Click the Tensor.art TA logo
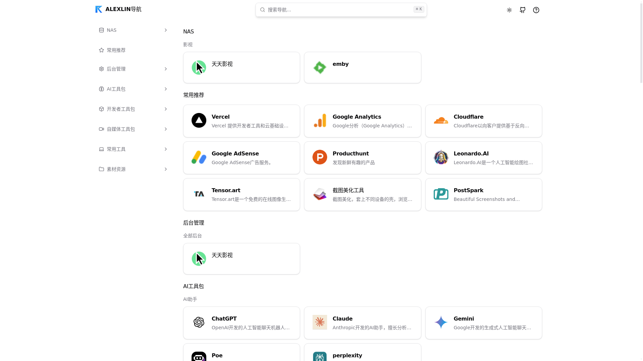The width and height of the screenshot is (643, 361). pos(199,194)
